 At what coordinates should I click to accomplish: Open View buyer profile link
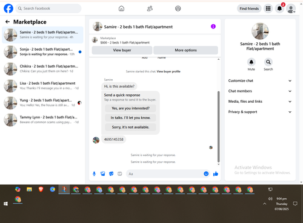[168, 71]
